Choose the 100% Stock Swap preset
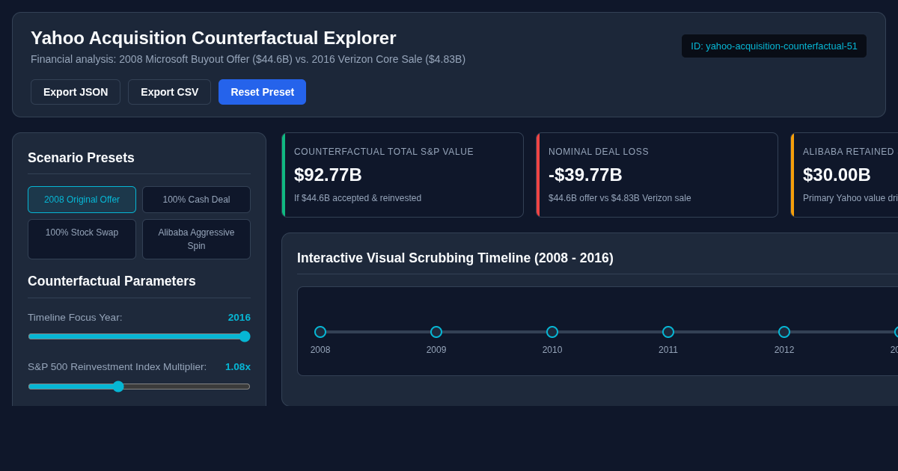 [82, 239]
